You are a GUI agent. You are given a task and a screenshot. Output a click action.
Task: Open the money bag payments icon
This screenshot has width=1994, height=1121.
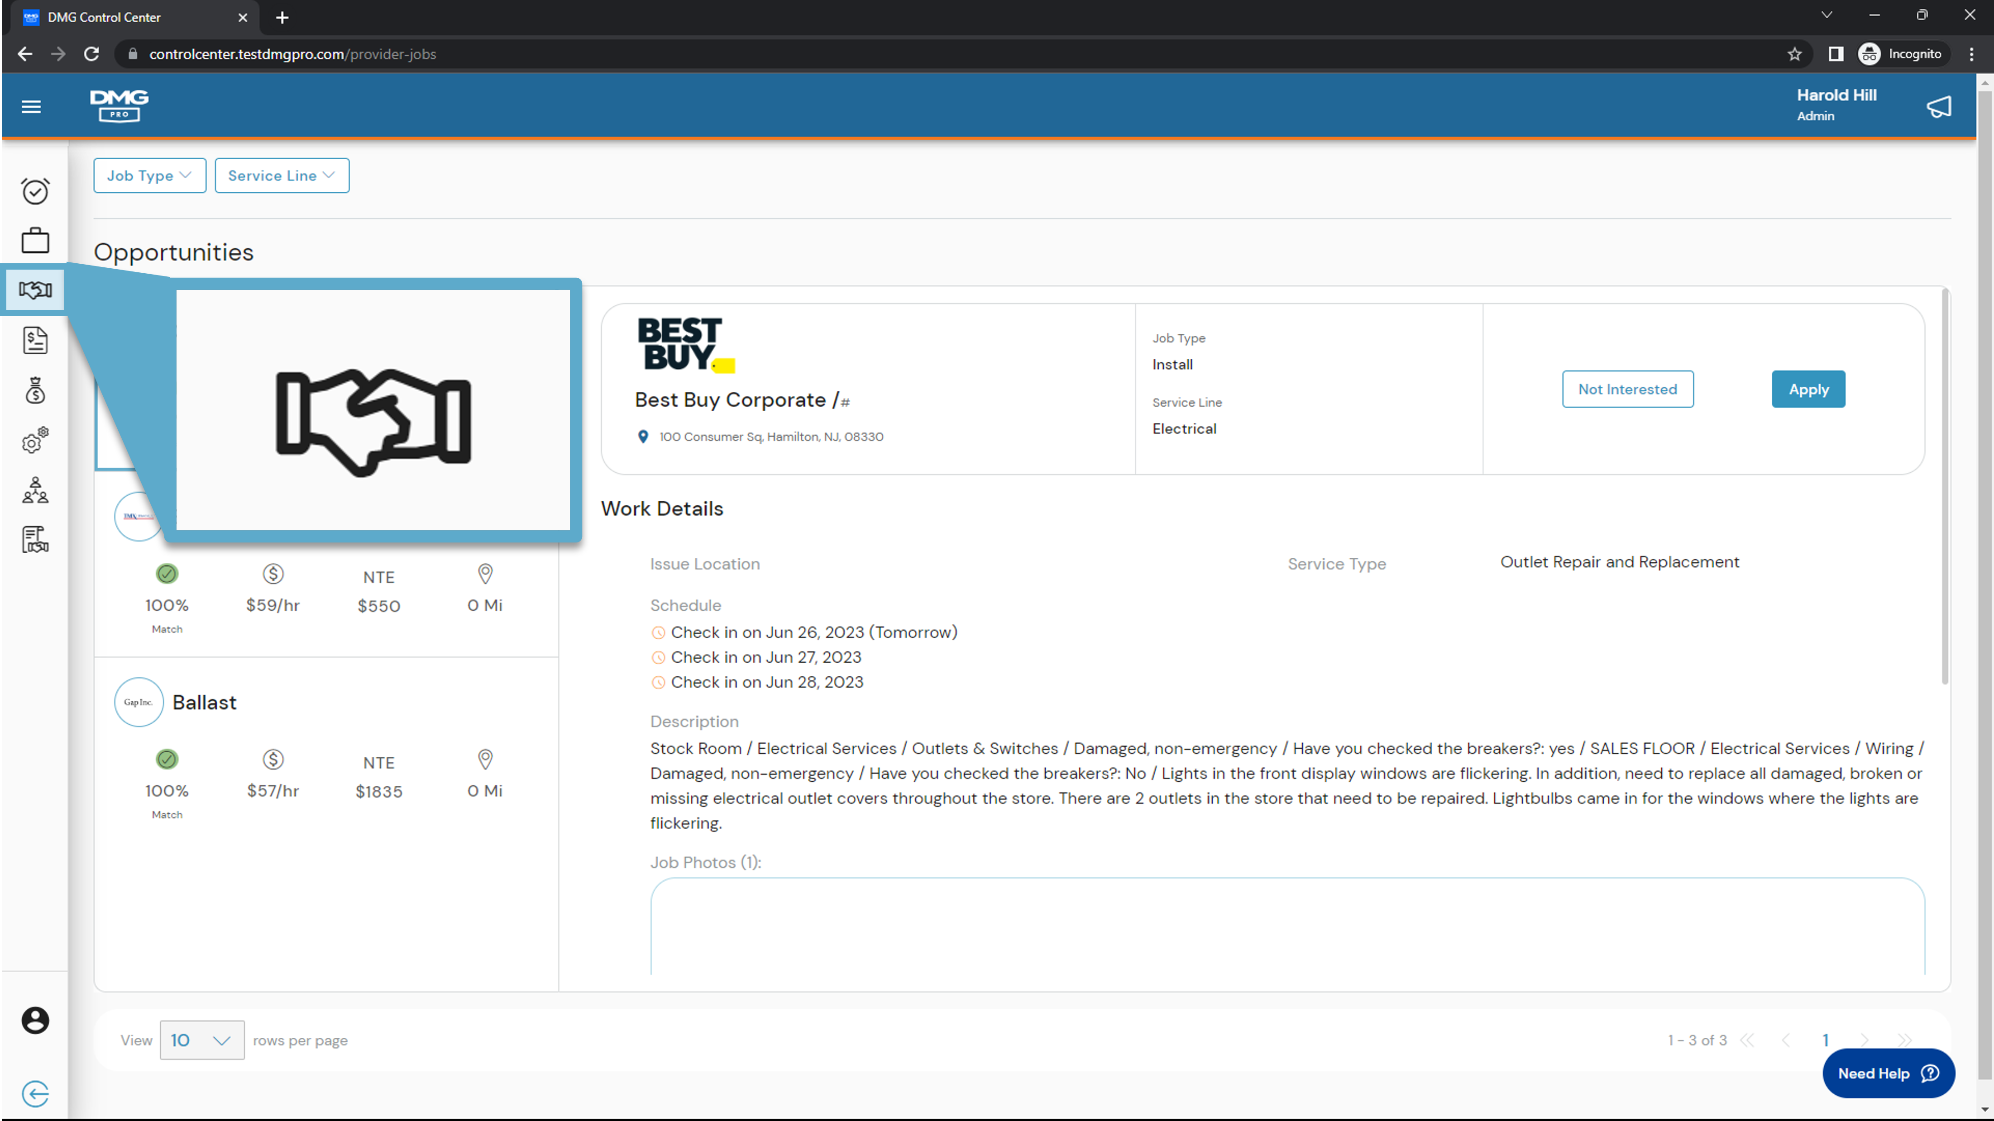(x=35, y=391)
